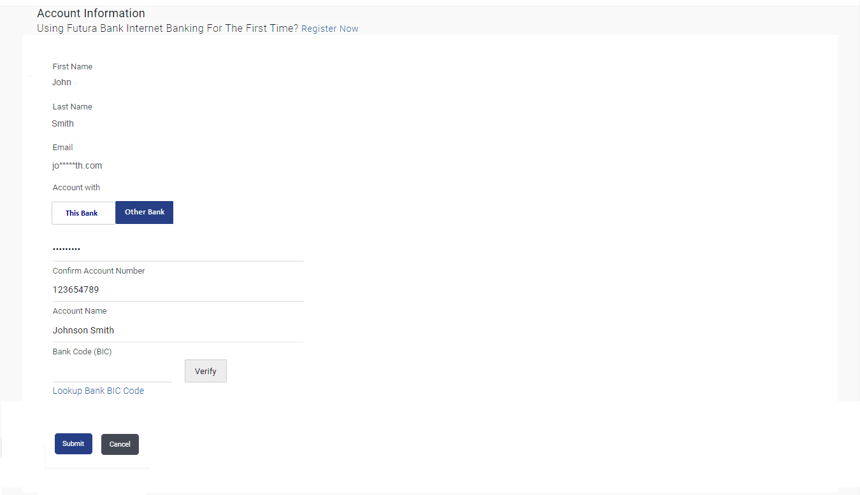This screenshot has height=495, width=860.
Task: Click the Last Name value Smith
Action: (x=63, y=123)
